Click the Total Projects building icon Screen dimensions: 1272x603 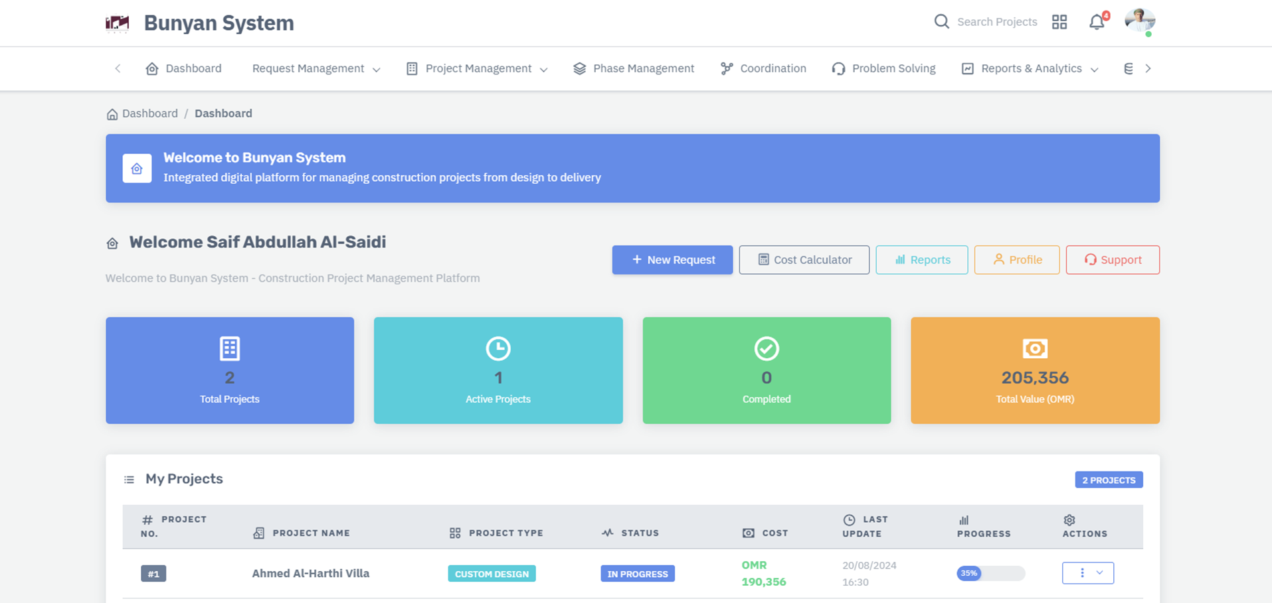(230, 348)
